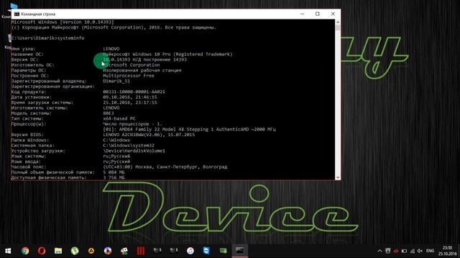
Task: Open the orange triangle AIMP player icon
Action: 91,251
